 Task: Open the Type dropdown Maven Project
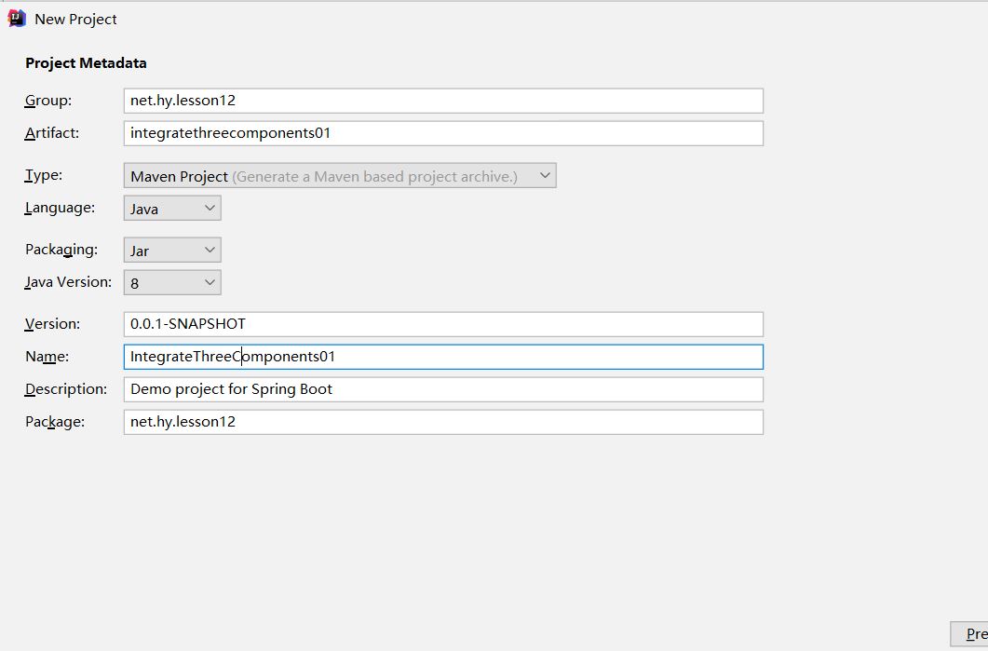coord(340,176)
